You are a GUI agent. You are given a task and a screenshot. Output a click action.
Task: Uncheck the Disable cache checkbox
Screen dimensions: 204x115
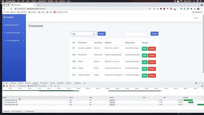click(x=29, y=86)
